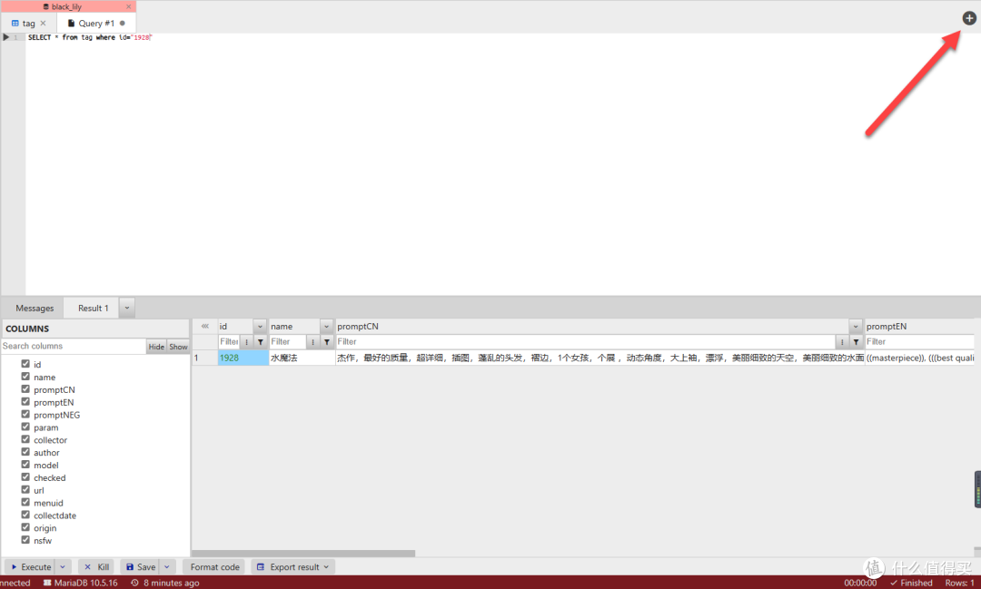Click the funnel filter icon for name column
Viewport: 981px width, 589px height.
327,342
